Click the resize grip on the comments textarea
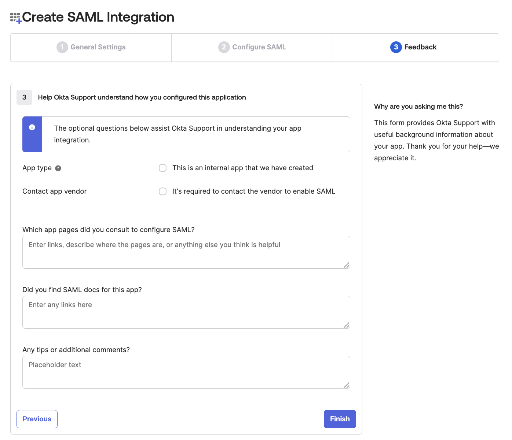 pyautogui.click(x=346, y=385)
